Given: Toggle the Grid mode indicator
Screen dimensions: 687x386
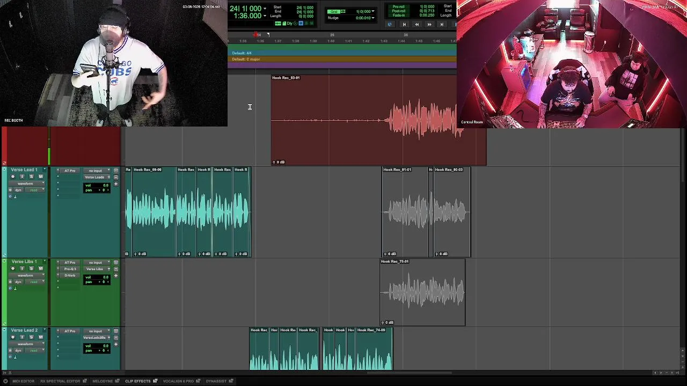Looking at the screenshot, I should pos(334,11).
